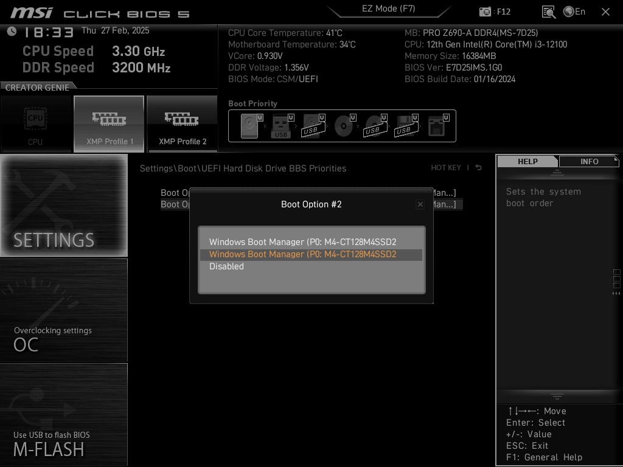623x467 pixels.
Task: Choose highlighted orange Windows Boot Manager entry
Action: (311, 254)
